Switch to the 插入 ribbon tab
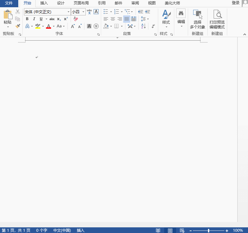Screen dimensions: 248x233 pos(44,3)
